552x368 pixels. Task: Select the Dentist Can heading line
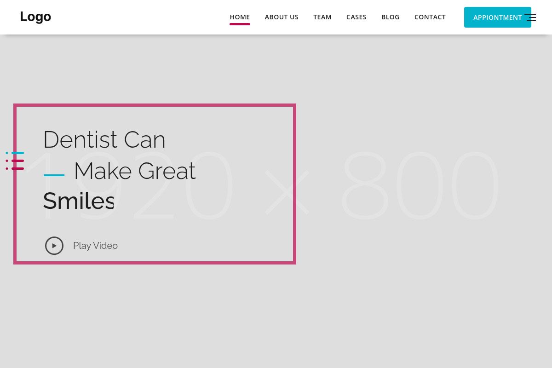104,139
